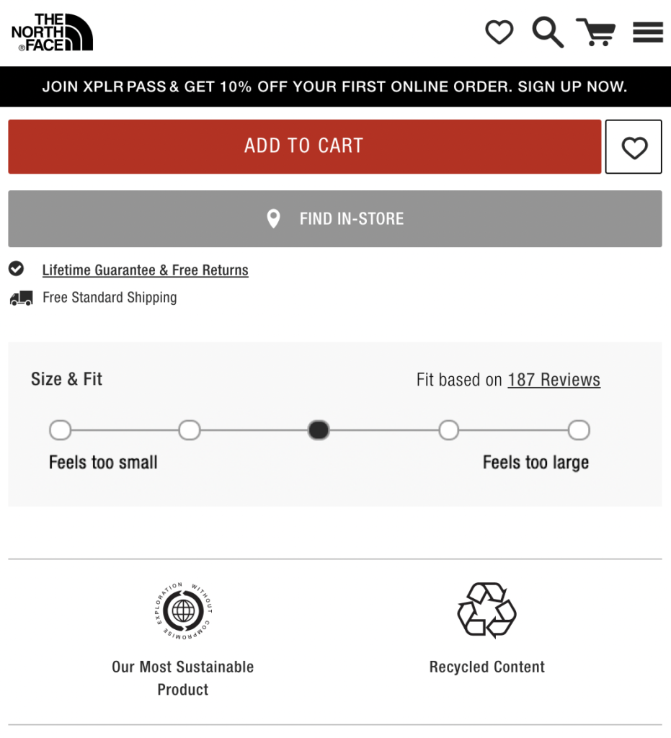The width and height of the screenshot is (671, 738).
Task: Click The North Face logo
Action: click(x=52, y=32)
